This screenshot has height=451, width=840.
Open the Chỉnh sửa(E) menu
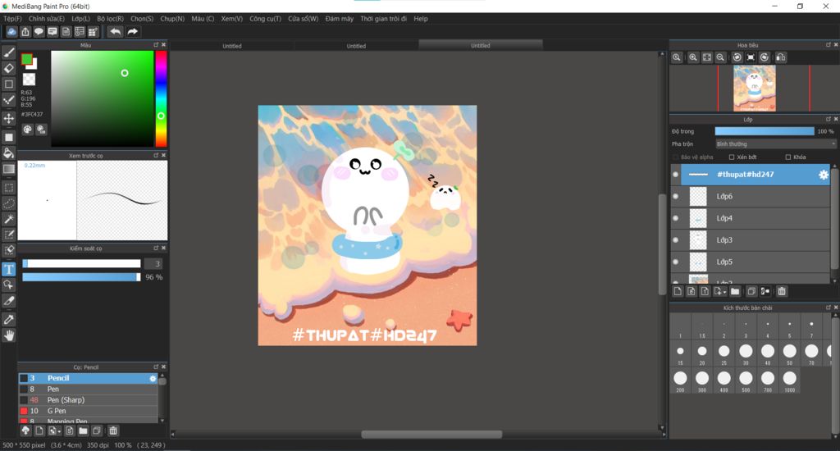pyautogui.click(x=47, y=19)
